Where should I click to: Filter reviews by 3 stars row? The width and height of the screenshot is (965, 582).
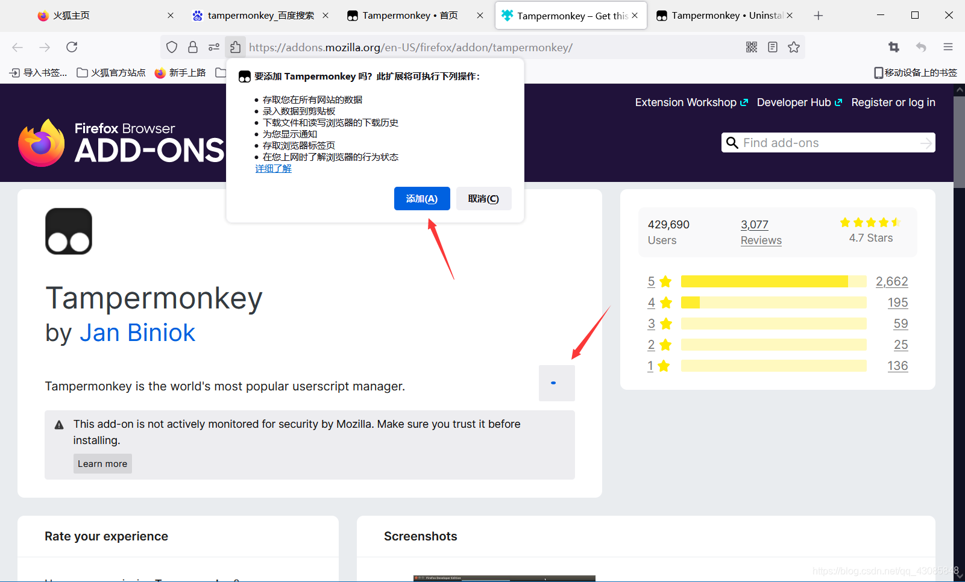pos(778,324)
